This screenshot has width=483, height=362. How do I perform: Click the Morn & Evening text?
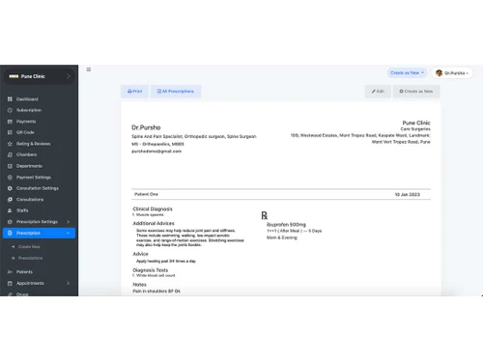tap(282, 237)
